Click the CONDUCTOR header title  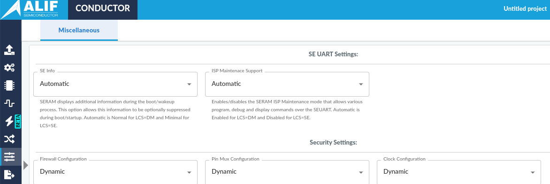(x=103, y=8)
